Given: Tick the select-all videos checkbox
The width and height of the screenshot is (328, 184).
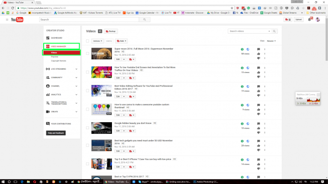Looking at the screenshot, I should pos(88,41).
